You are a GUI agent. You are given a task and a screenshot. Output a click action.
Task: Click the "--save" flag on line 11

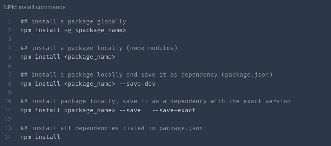[130, 110]
